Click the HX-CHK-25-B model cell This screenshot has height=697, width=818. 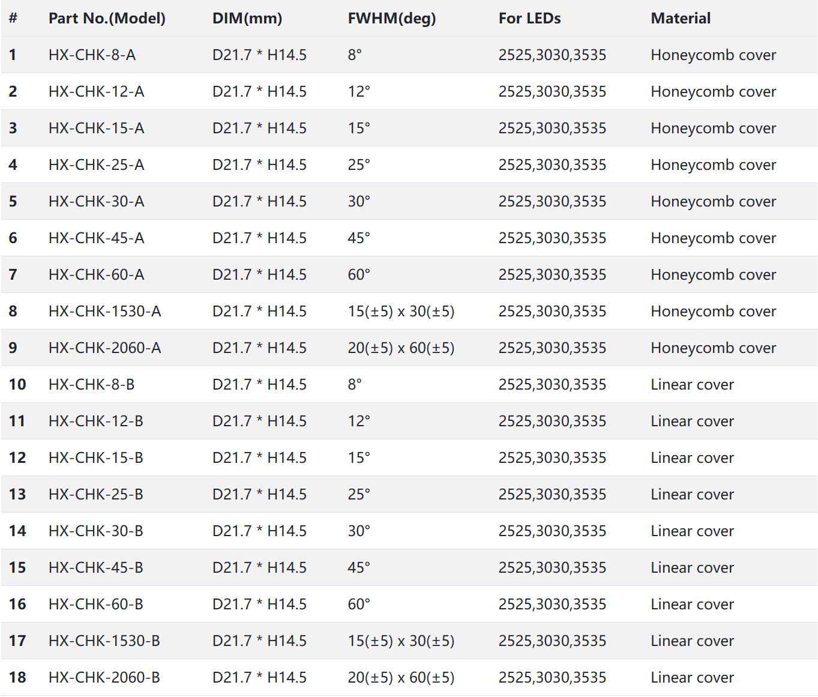(95, 495)
